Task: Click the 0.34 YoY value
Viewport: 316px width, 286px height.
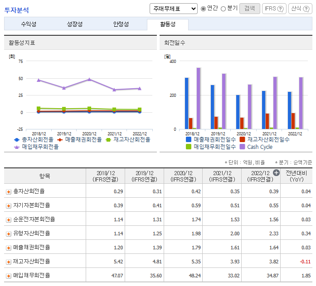Action: coord(306,234)
